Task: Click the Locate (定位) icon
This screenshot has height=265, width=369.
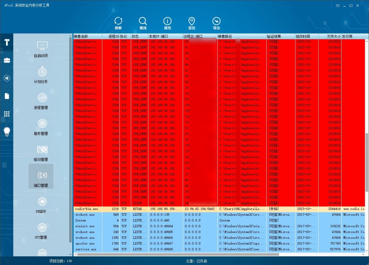Action: (192, 23)
